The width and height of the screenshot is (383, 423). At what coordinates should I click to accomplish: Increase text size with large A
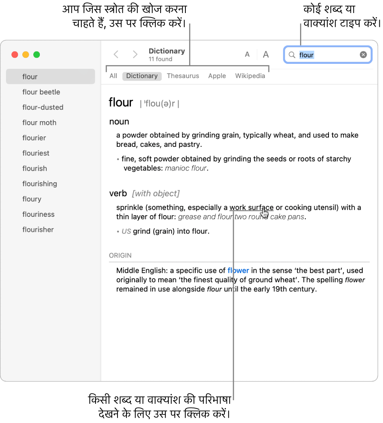coord(265,55)
